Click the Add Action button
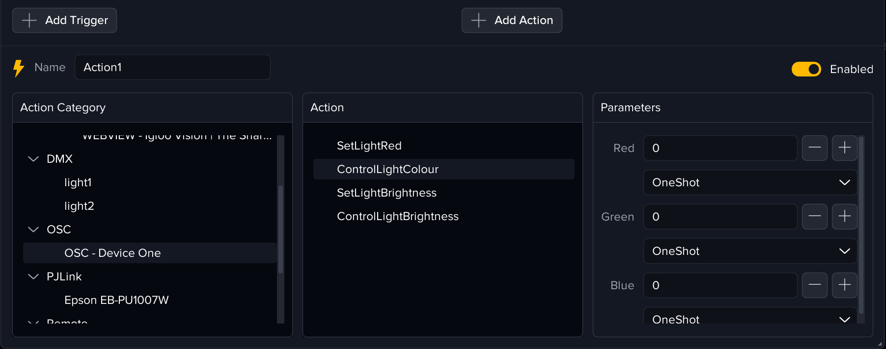 [512, 20]
